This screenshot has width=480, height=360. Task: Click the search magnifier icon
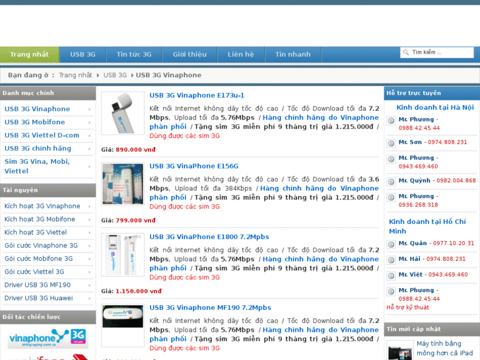(406, 52)
